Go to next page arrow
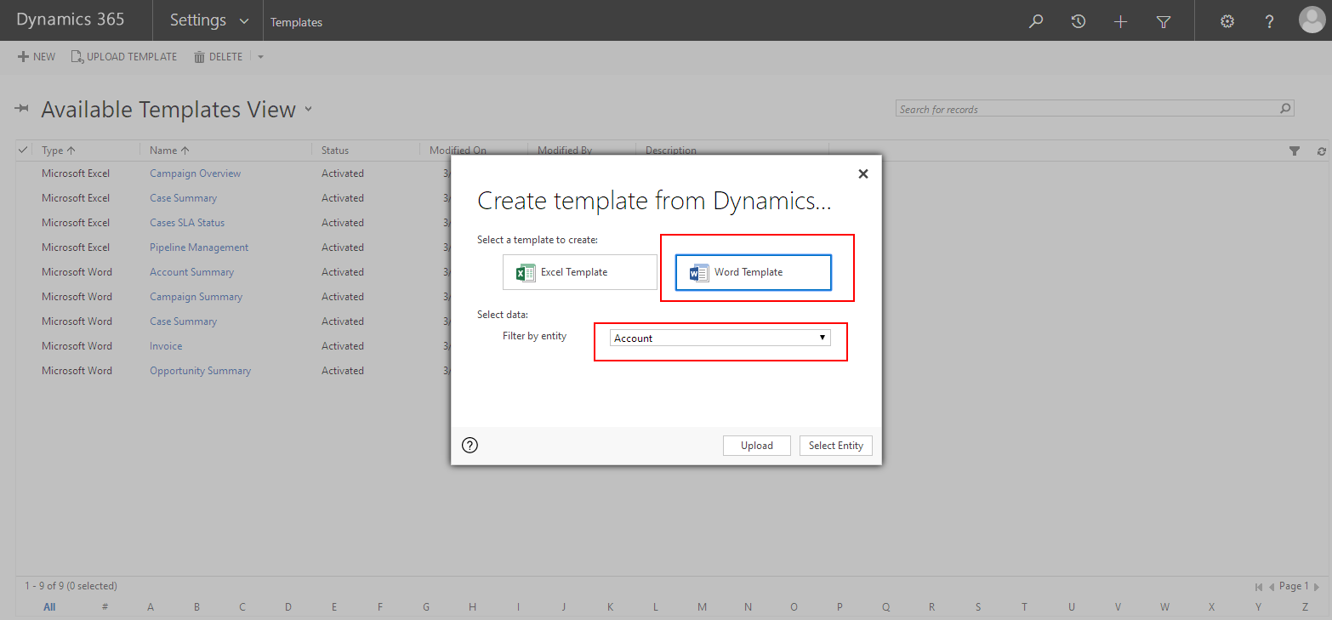This screenshot has height=620, width=1332. click(x=1317, y=587)
